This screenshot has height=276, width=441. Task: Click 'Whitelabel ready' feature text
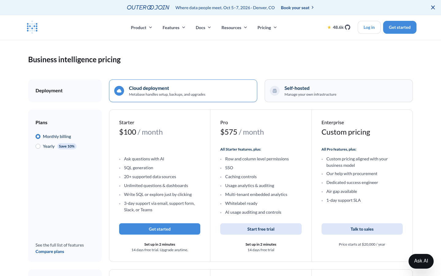pyautogui.click(x=241, y=203)
